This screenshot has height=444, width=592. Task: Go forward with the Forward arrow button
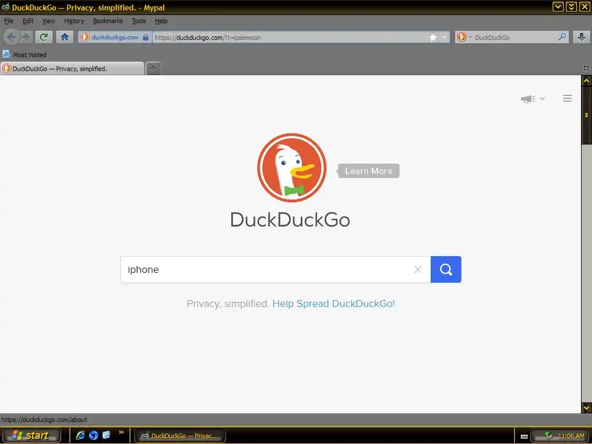point(25,37)
